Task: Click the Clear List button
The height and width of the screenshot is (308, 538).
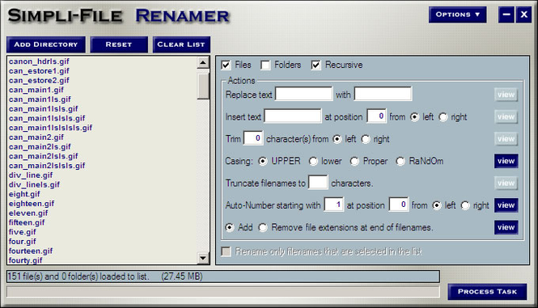Action: [181, 44]
